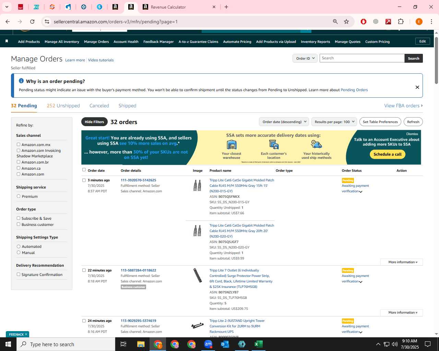The image size is (439, 351).
Task: Open the Order date (descending) sort dropdown
Action: [x=284, y=122]
